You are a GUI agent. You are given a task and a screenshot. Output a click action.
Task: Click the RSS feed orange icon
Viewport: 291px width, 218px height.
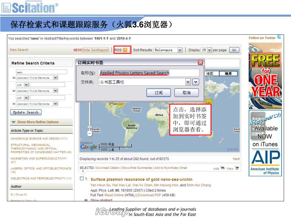pos(125,50)
